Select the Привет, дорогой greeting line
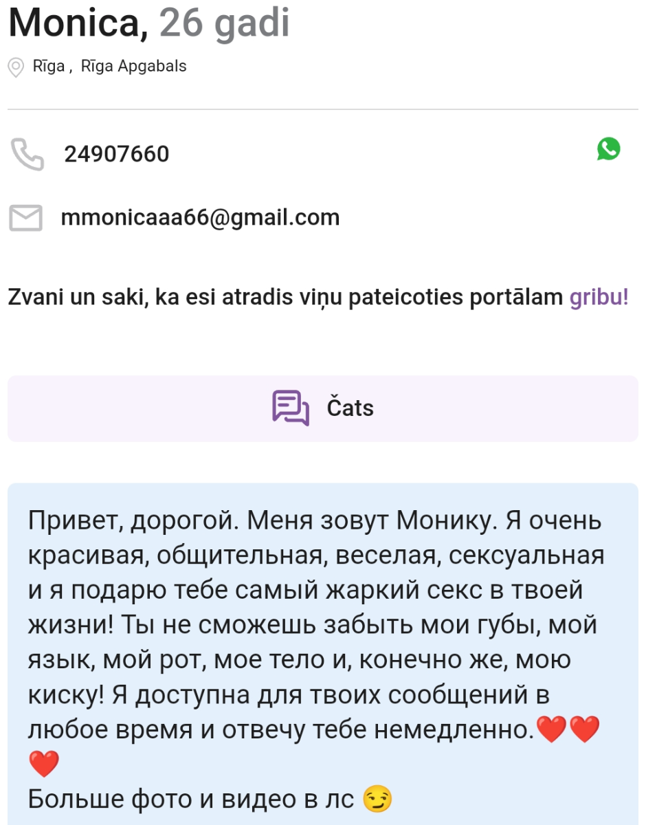Screen dimensions: 646x825 point(133,520)
